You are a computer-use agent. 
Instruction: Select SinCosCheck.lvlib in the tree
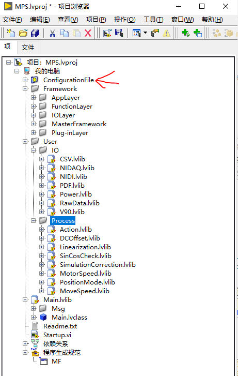click(x=86, y=256)
